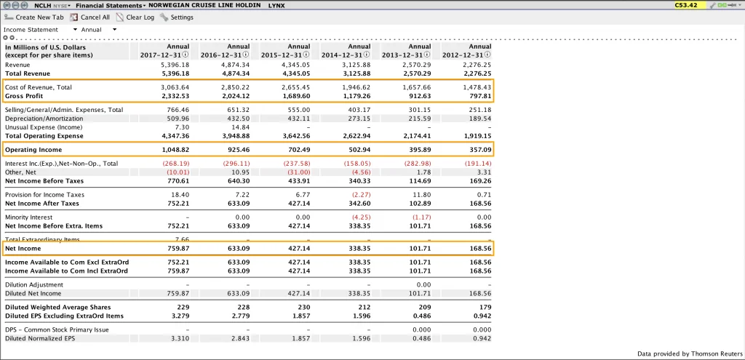Click the 2016 Diluted Normalized EPS 2.843
Viewport: 745px width, 360px height.
pos(241,339)
